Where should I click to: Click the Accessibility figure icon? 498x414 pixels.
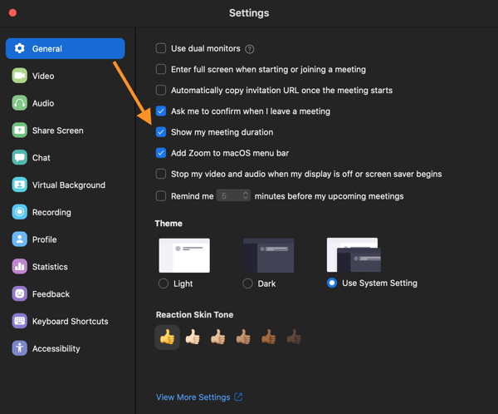click(x=20, y=348)
